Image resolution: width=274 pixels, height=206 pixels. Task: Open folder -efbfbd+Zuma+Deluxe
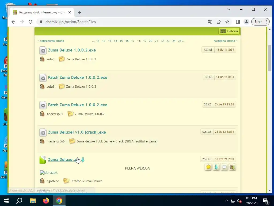pos(86,181)
